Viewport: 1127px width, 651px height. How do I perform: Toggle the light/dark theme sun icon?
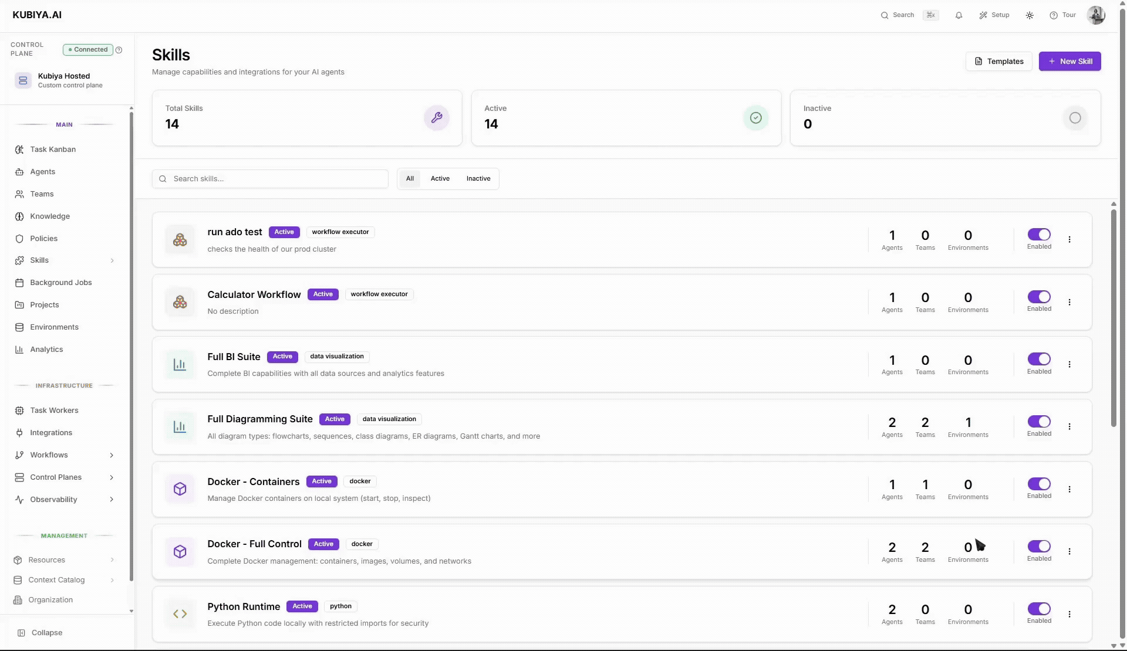click(1030, 15)
